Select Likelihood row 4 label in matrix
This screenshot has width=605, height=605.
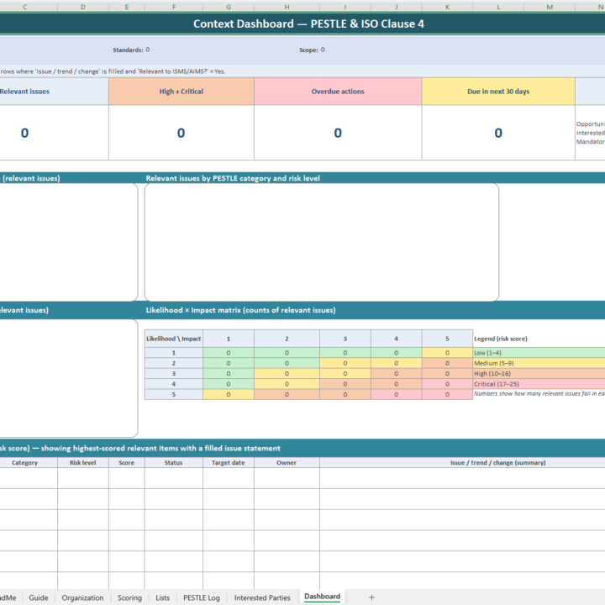click(x=174, y=384)
